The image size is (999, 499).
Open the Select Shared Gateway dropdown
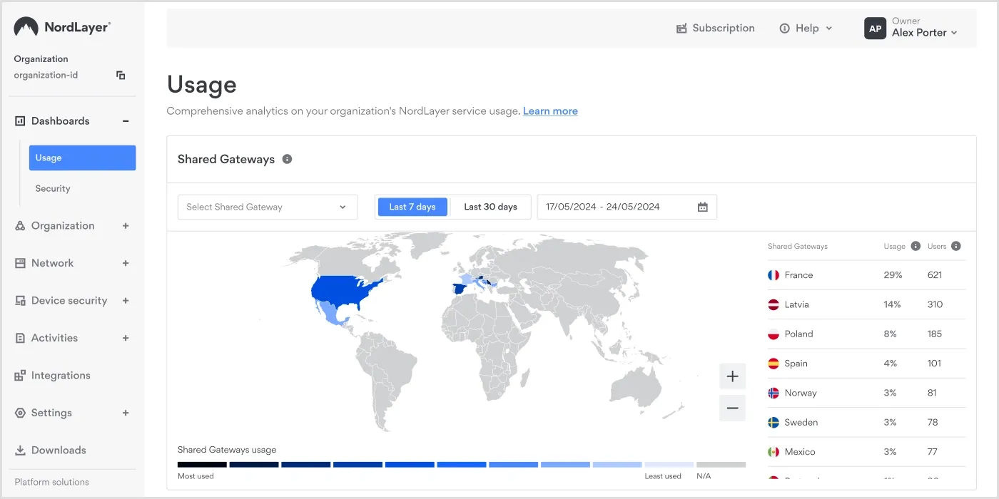(x=267, y=207)
